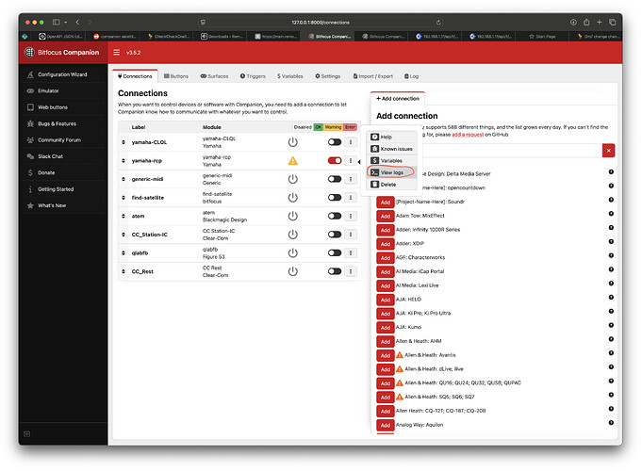
Task: Add the Analog Way: Aquilon module
Action: [386, 425]
